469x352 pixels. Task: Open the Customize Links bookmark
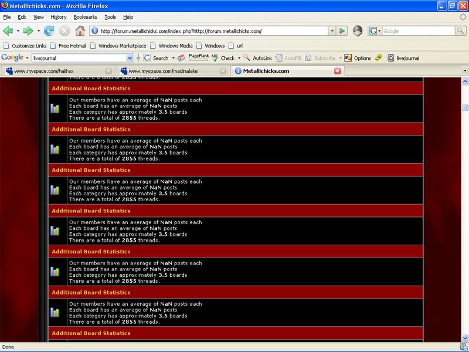point(25,46)
